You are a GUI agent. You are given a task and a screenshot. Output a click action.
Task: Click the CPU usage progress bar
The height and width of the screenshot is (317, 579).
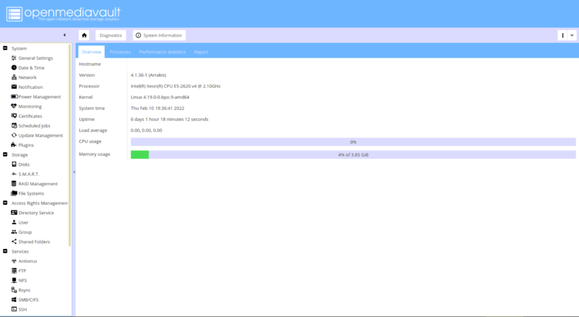tap(353, 142)
